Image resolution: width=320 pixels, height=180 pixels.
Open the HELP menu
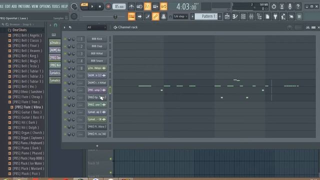pos(64,6)
